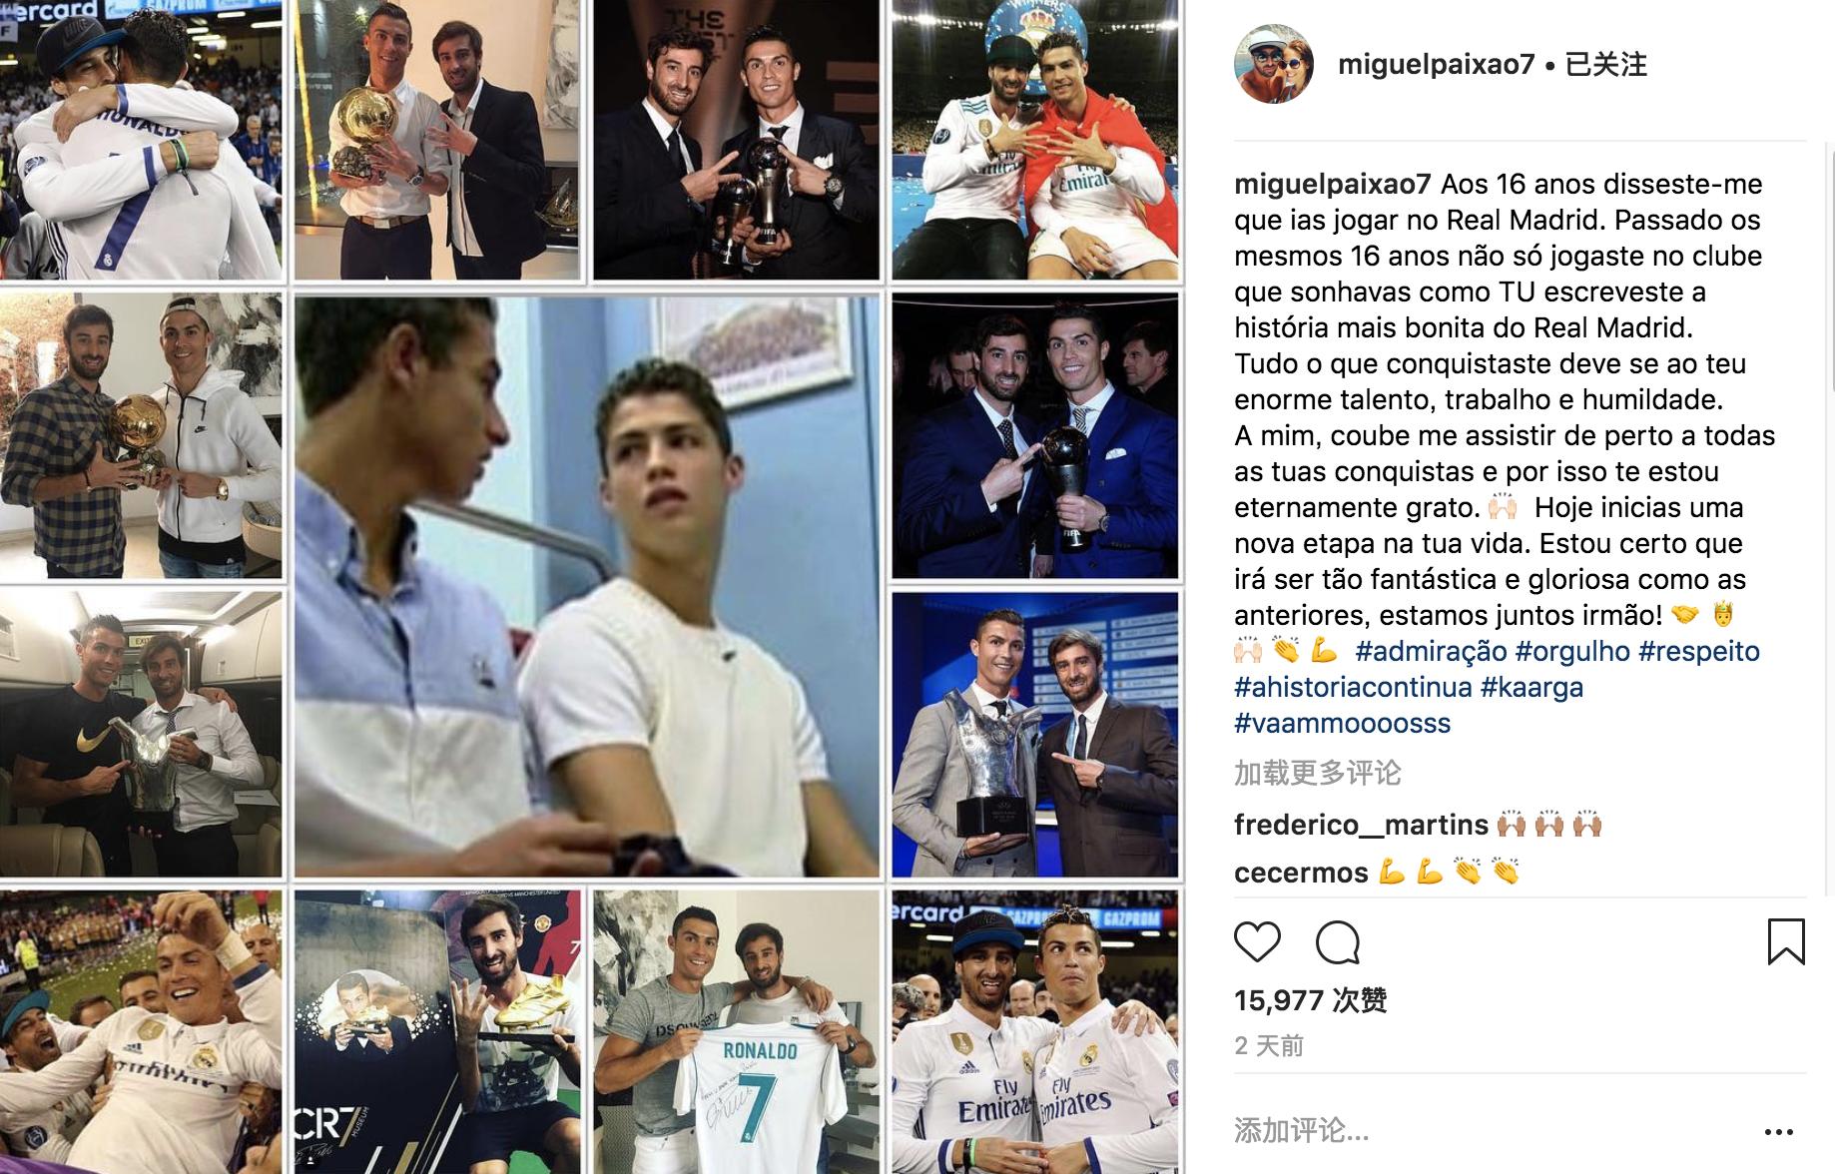Expand 加载更多评论 to load more comments

tap(1318, 773)
